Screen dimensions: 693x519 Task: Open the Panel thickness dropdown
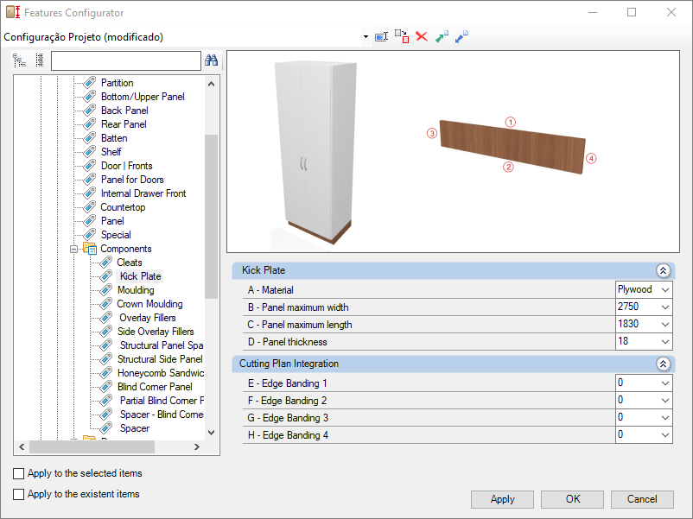[x=644, y=341]
